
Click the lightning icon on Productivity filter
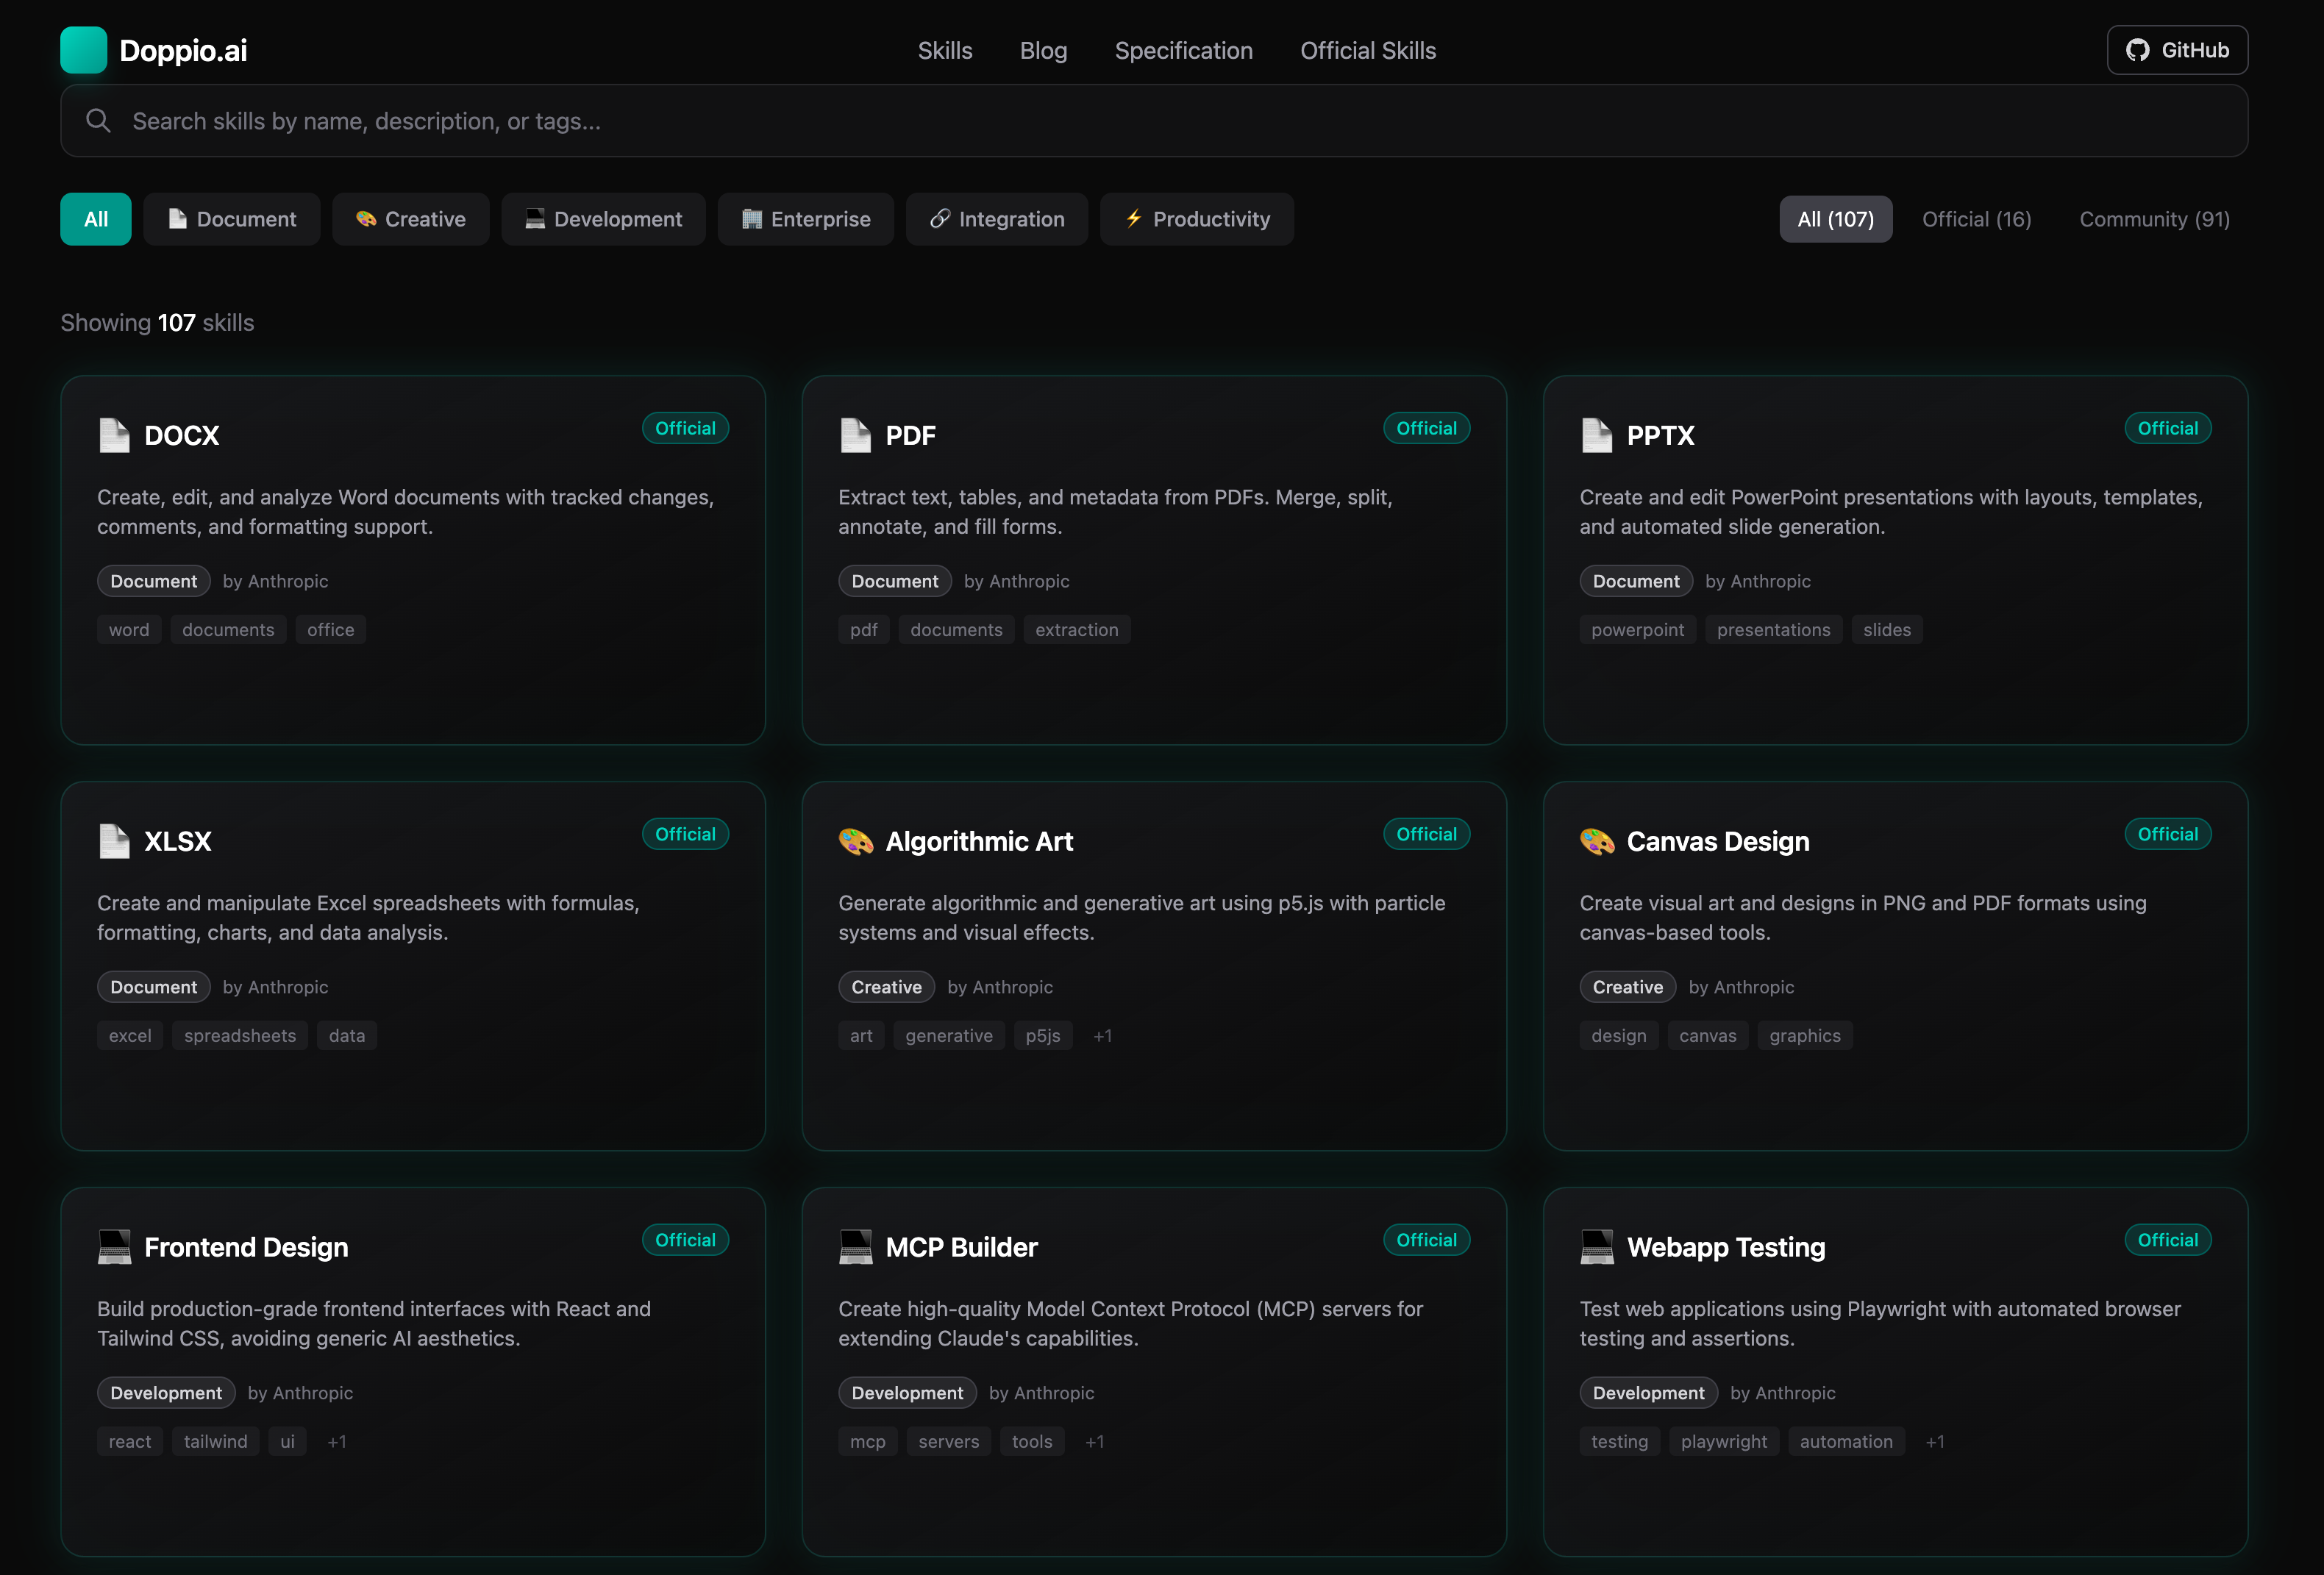(1133, 218)
